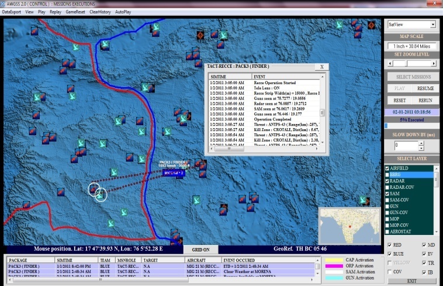
Task: Click the EXIT button
Action: [412, 281]
